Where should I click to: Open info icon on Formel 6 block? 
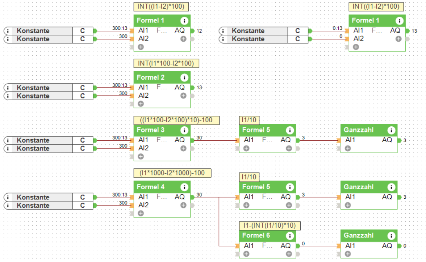point(290,236)
